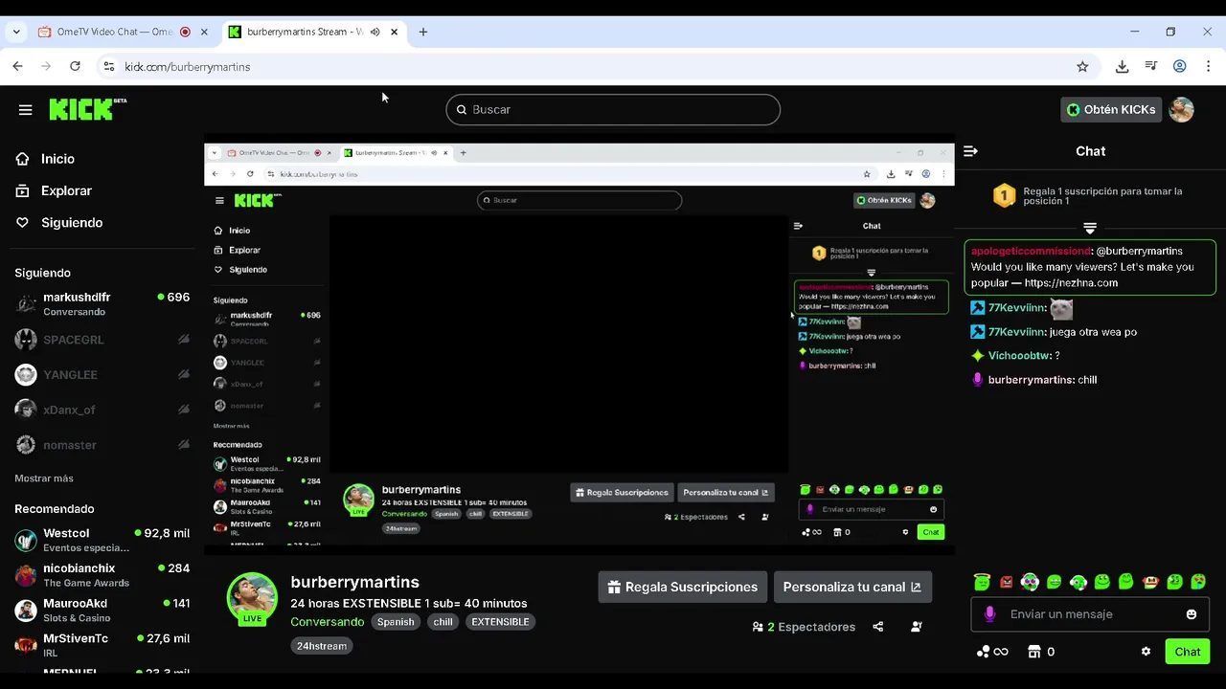Click the share stream icon
Viewport: 1226px width, 689px height.
click(x=878, y=627)
